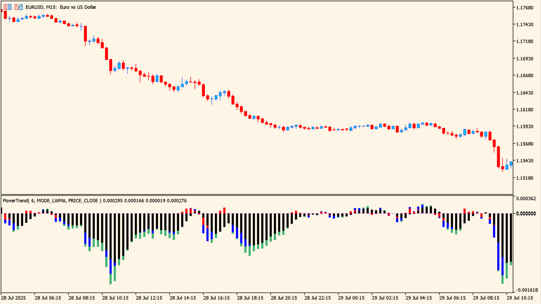Open the One Click Trading panel icon

(x=8, y=7)
